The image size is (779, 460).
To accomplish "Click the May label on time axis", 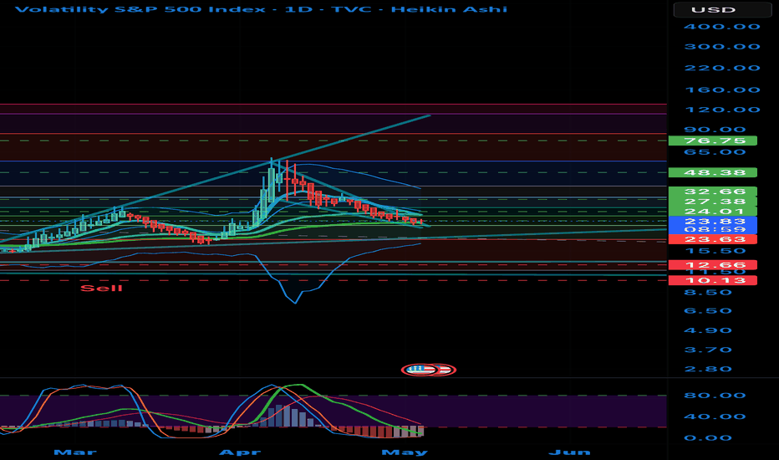I will point(405,452).
